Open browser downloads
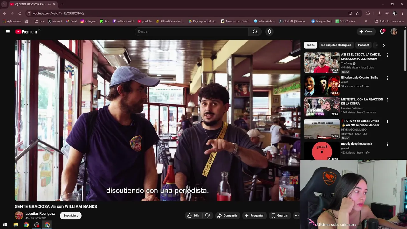 [x=379, y=13]
